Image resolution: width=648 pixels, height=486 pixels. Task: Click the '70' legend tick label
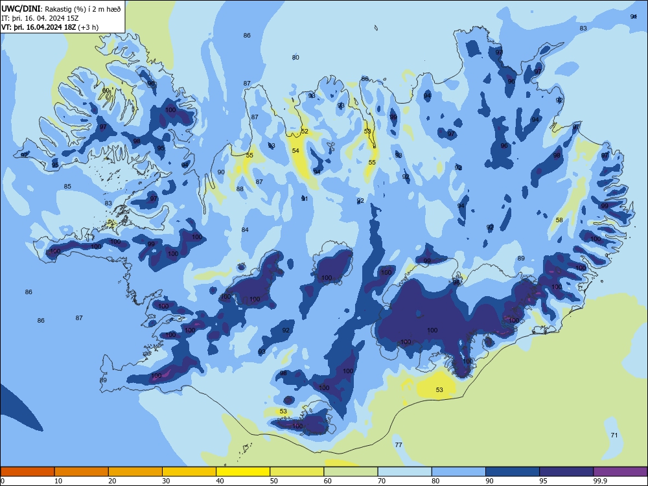tap(382, 481)
